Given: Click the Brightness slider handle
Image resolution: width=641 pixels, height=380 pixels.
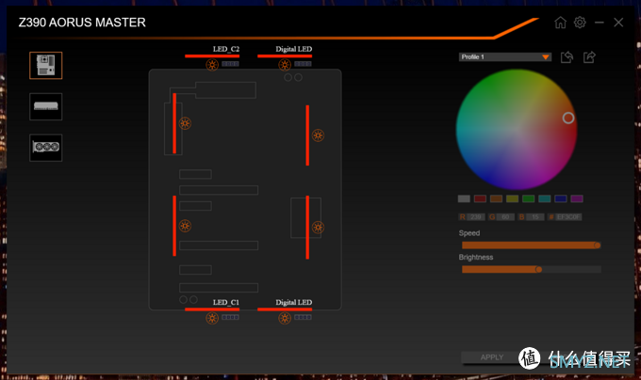Looking at the screenshot, I should pos(539,269).
